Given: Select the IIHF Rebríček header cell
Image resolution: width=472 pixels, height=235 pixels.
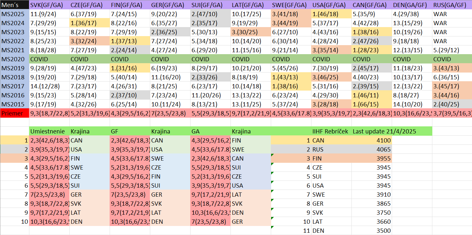Looking at the screenshot, I should pyautogui.click(x=331, y=131).
